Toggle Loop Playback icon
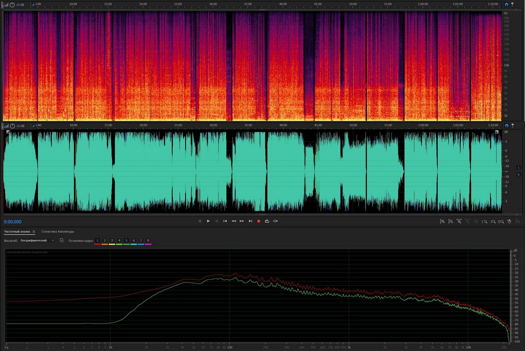The height and width of the screenshot is (351, 525). point(267,221)
